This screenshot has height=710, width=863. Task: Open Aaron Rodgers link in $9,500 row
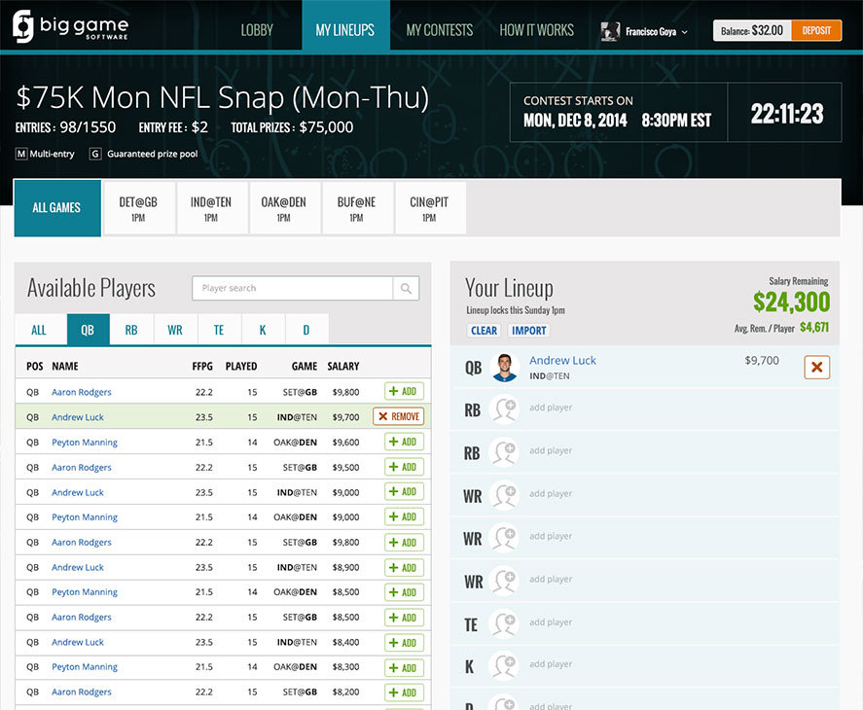pyautogui.click(x=82, y=467)
